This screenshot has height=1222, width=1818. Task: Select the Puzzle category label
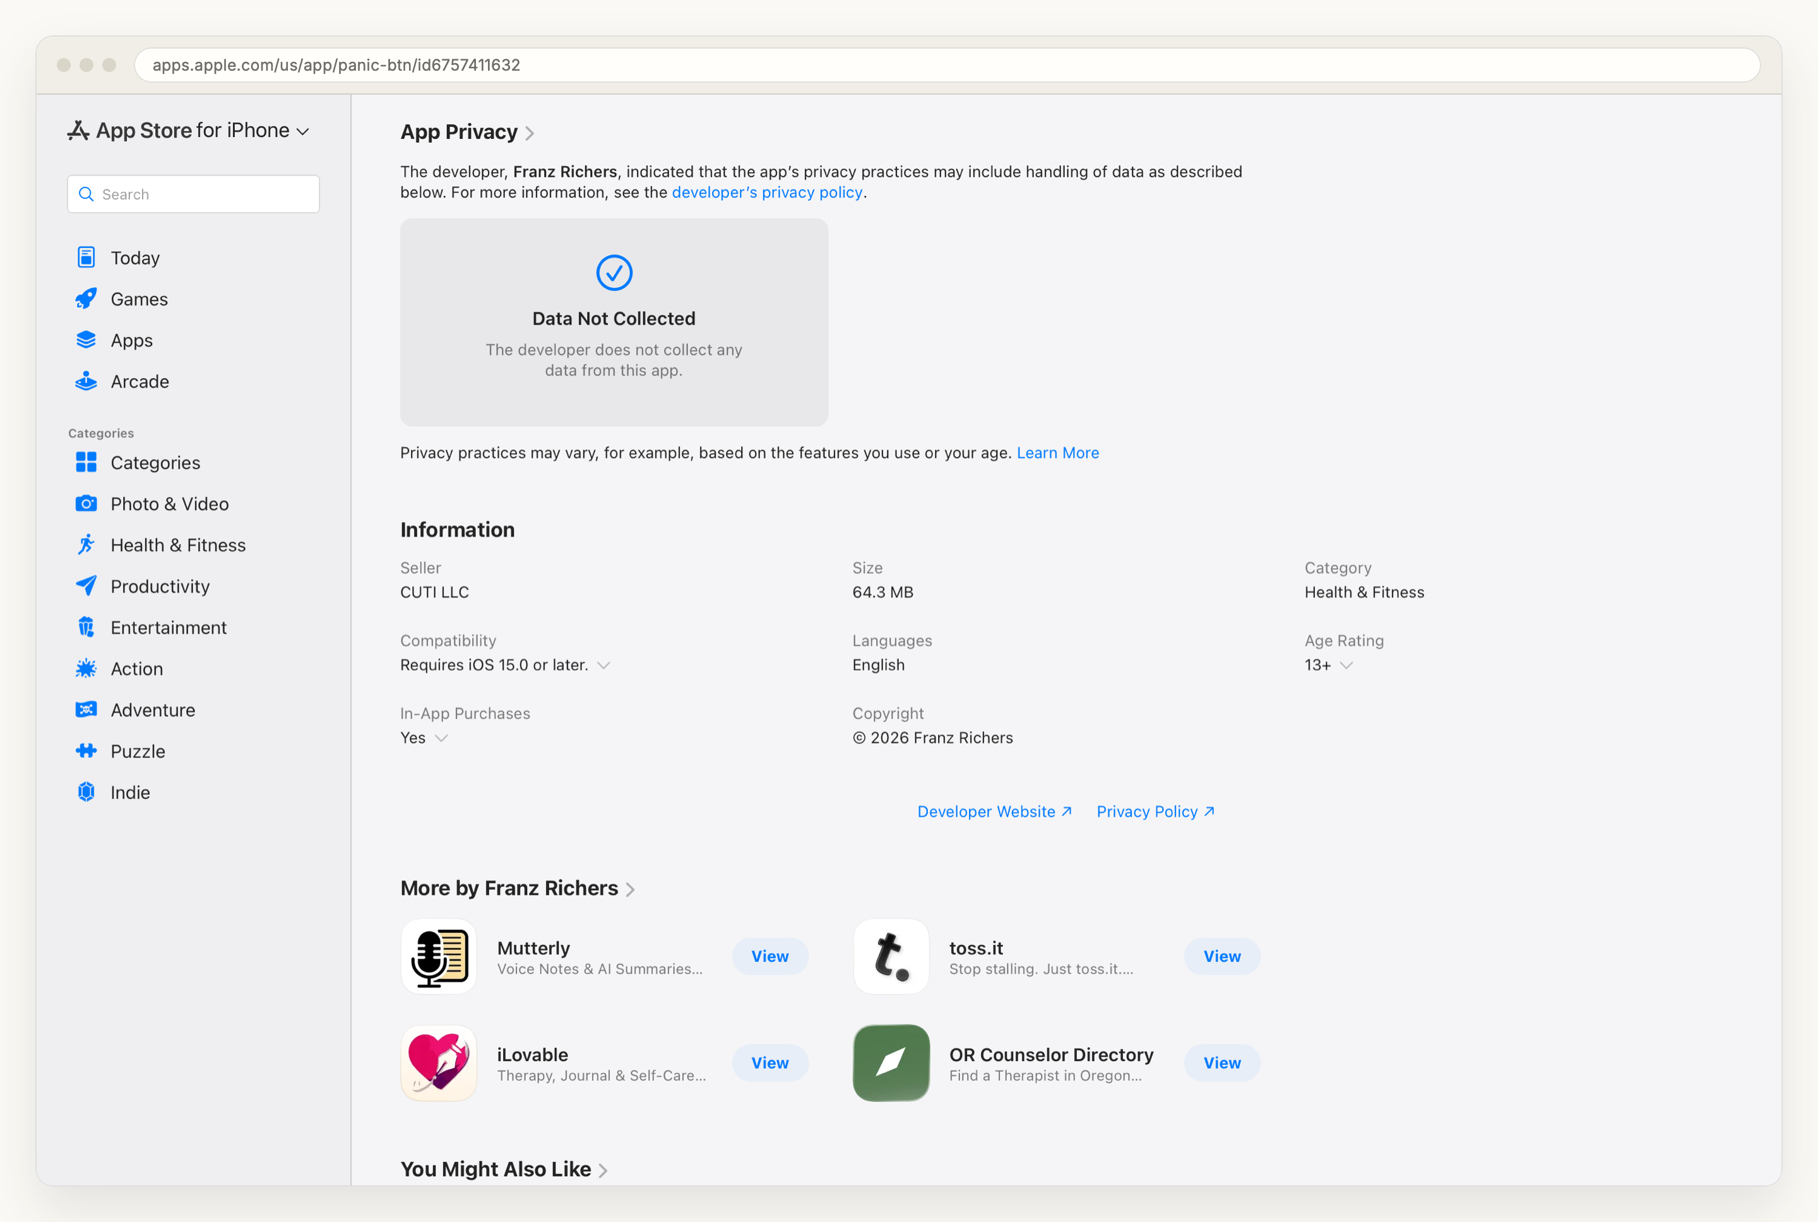138,751
